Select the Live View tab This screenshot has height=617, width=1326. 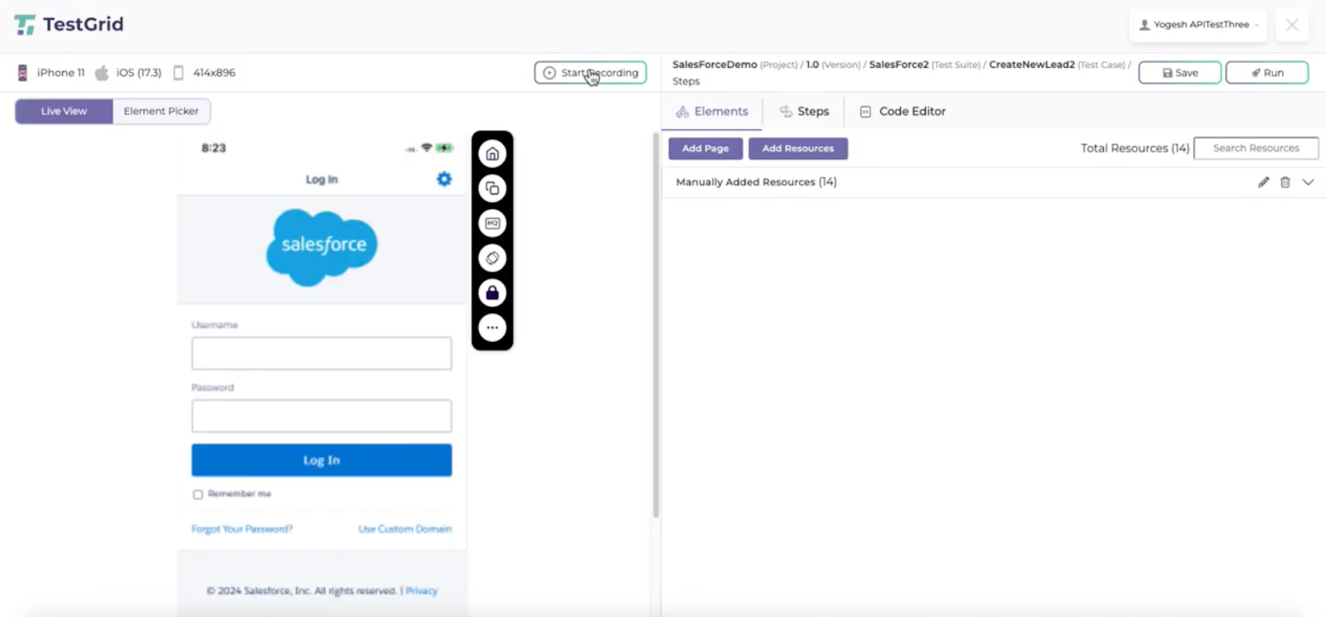click(x=64, y=111)
